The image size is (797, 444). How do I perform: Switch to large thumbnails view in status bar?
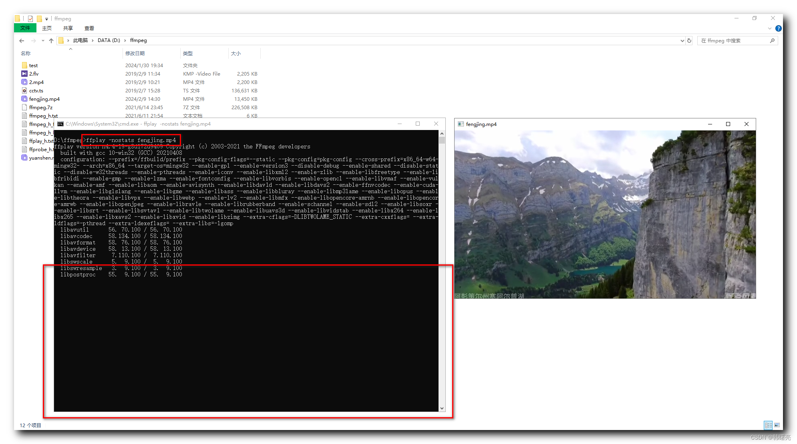(777, 425)
